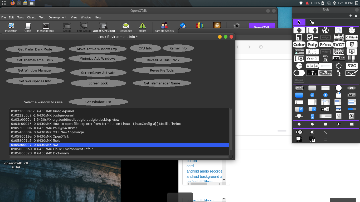Select the Edit pointer tool in Tools
The height and width of the screenshot is (202, 360).
tap(312, 22)
